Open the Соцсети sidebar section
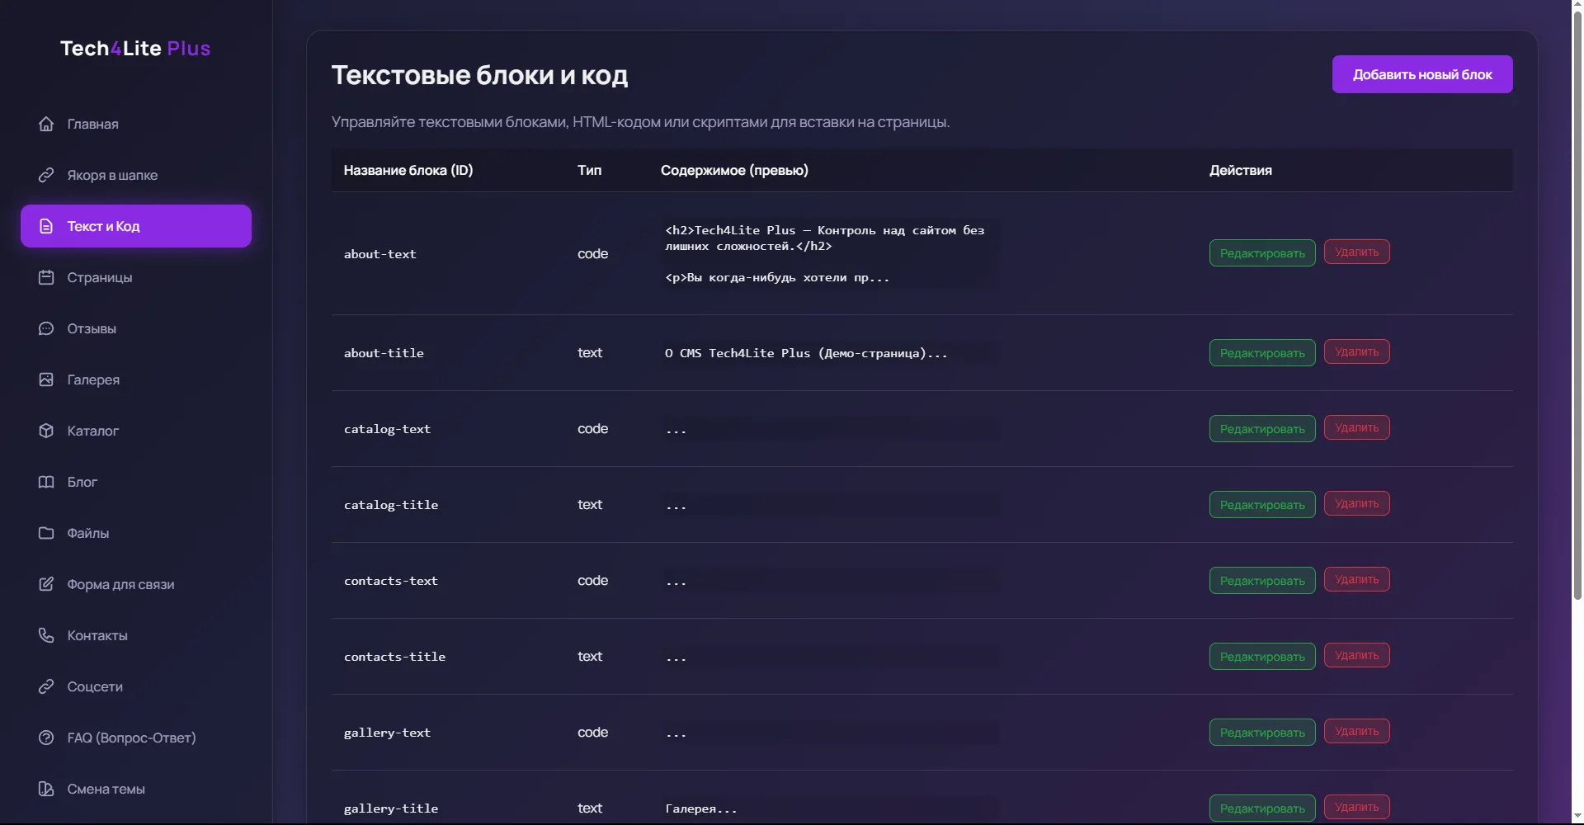This screenshot has height=825, width=1584. [x=95, y=686]
